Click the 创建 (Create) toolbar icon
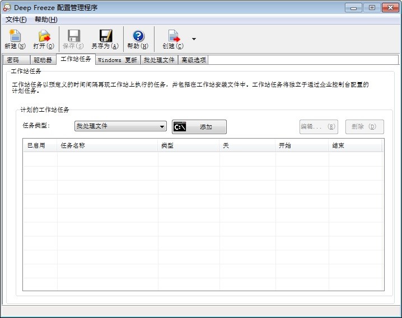Screen dimensions: 402x318 pos(173,36)
